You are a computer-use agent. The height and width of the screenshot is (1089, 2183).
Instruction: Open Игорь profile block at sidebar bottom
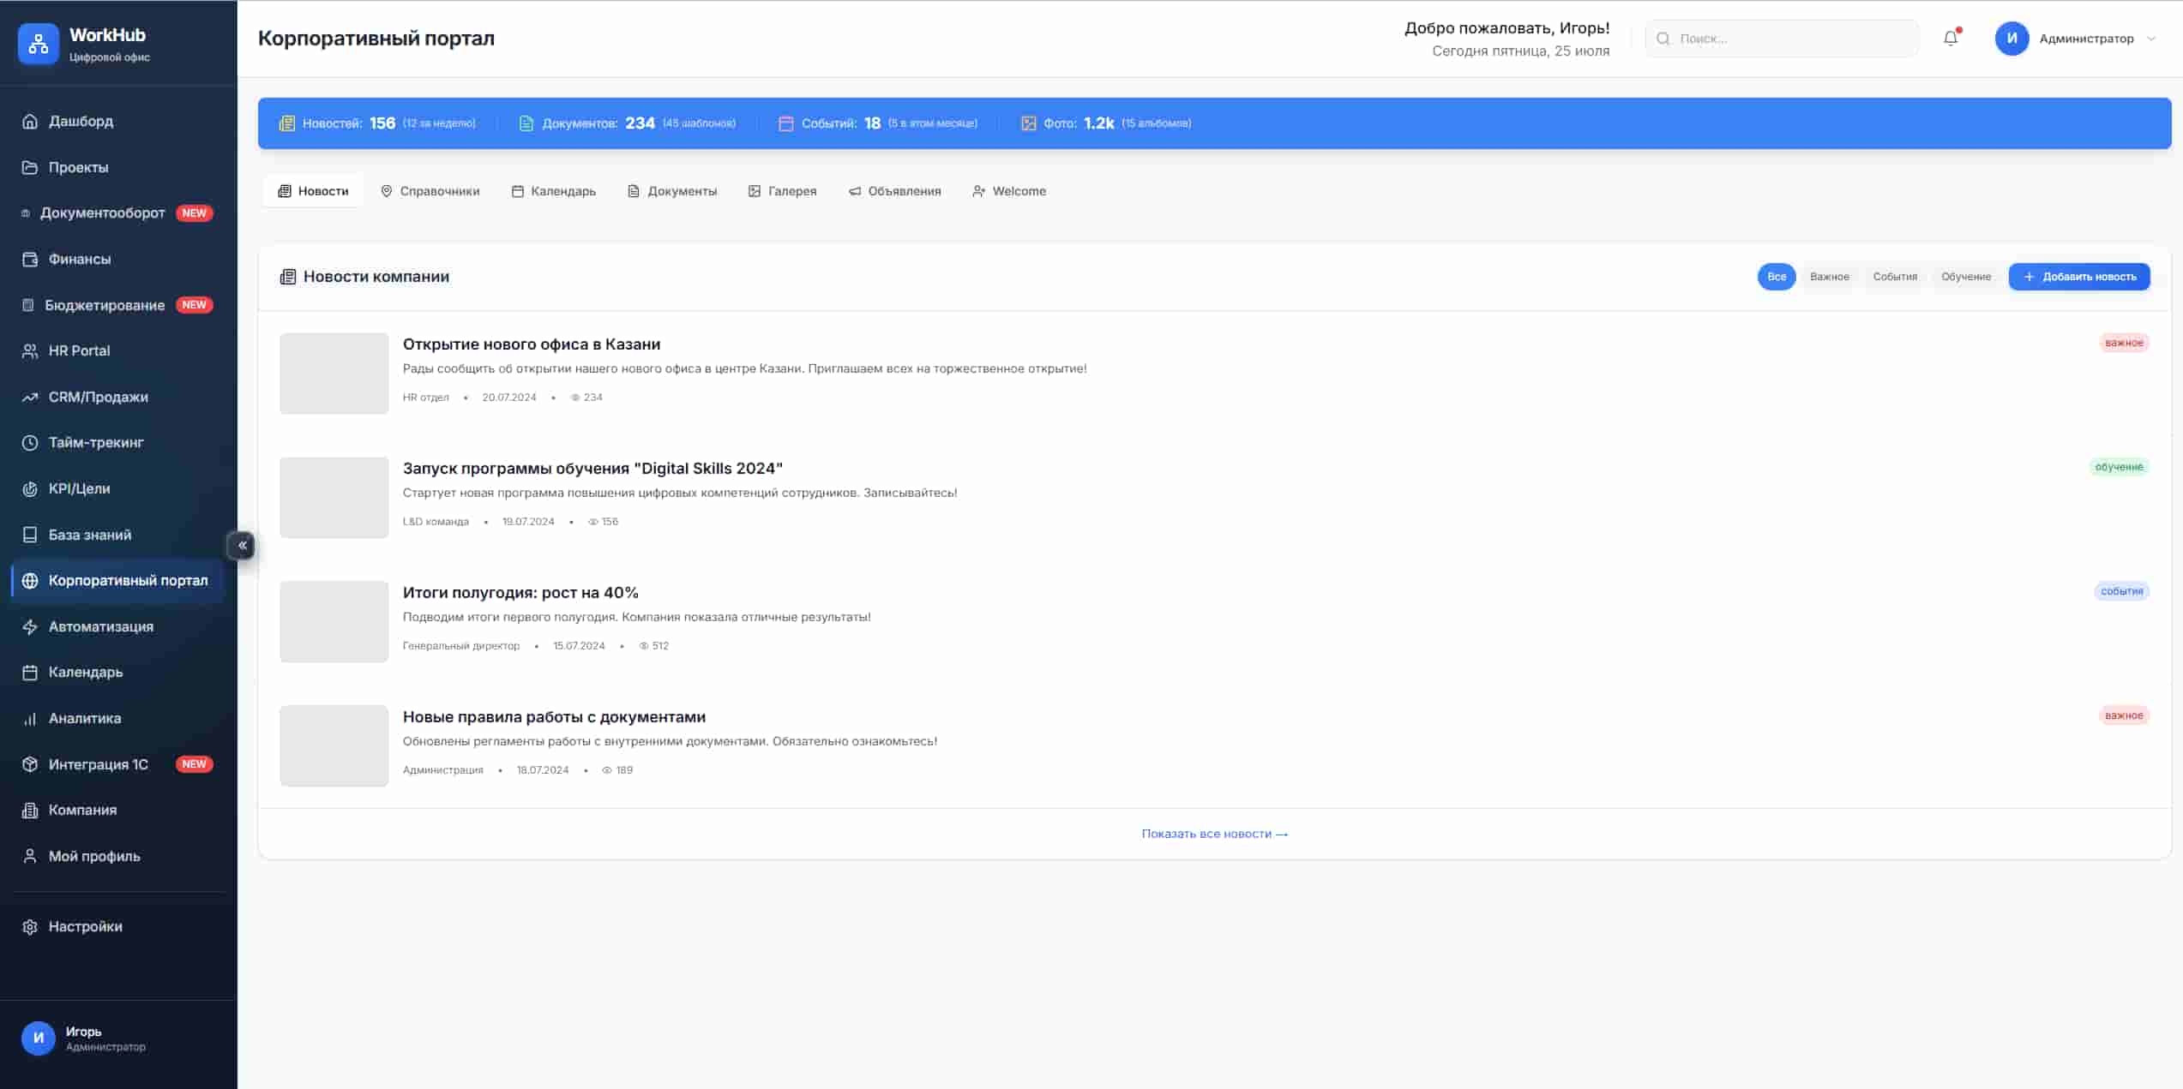click(x=83, y=1038)
